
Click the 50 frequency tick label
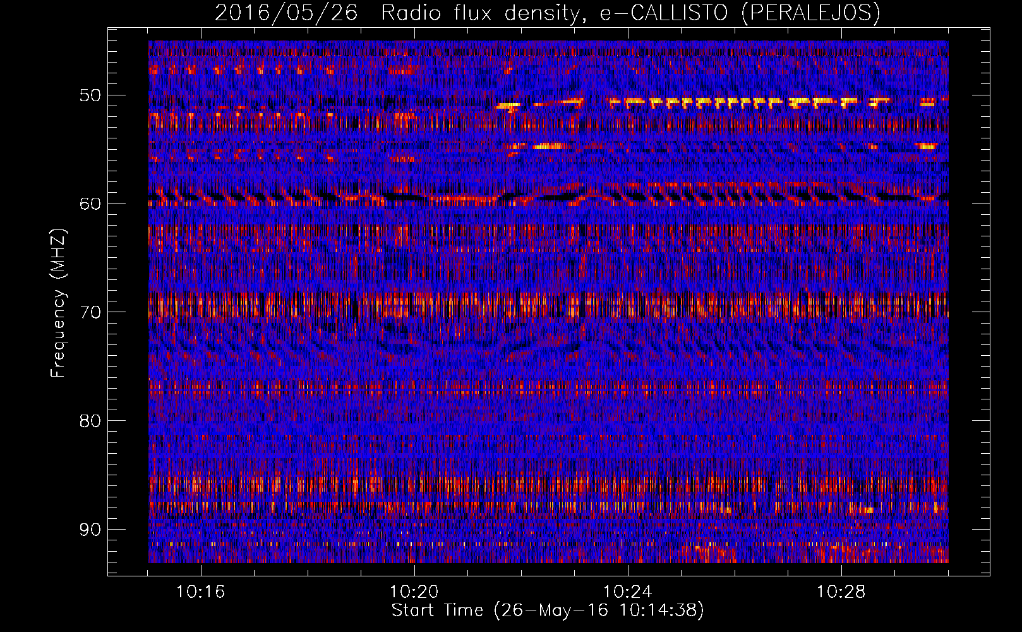coord(90,95)
